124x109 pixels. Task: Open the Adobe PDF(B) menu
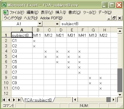(x=51, y=18)
